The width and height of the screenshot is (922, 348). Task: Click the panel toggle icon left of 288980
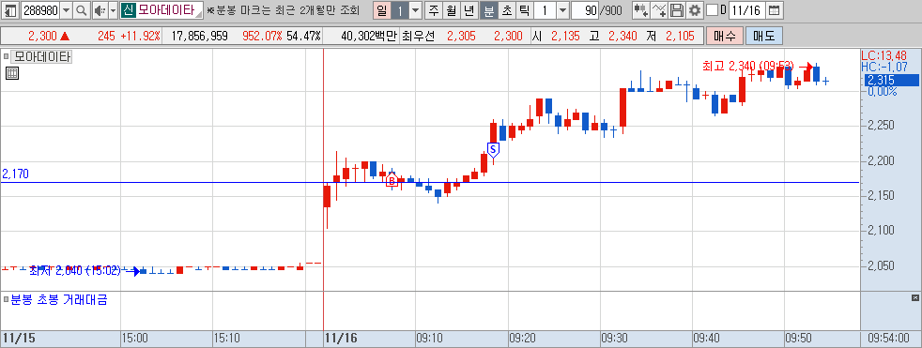coord(11,10)
